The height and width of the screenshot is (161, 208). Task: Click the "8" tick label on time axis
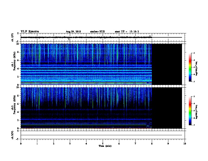[x=152, y=144]
